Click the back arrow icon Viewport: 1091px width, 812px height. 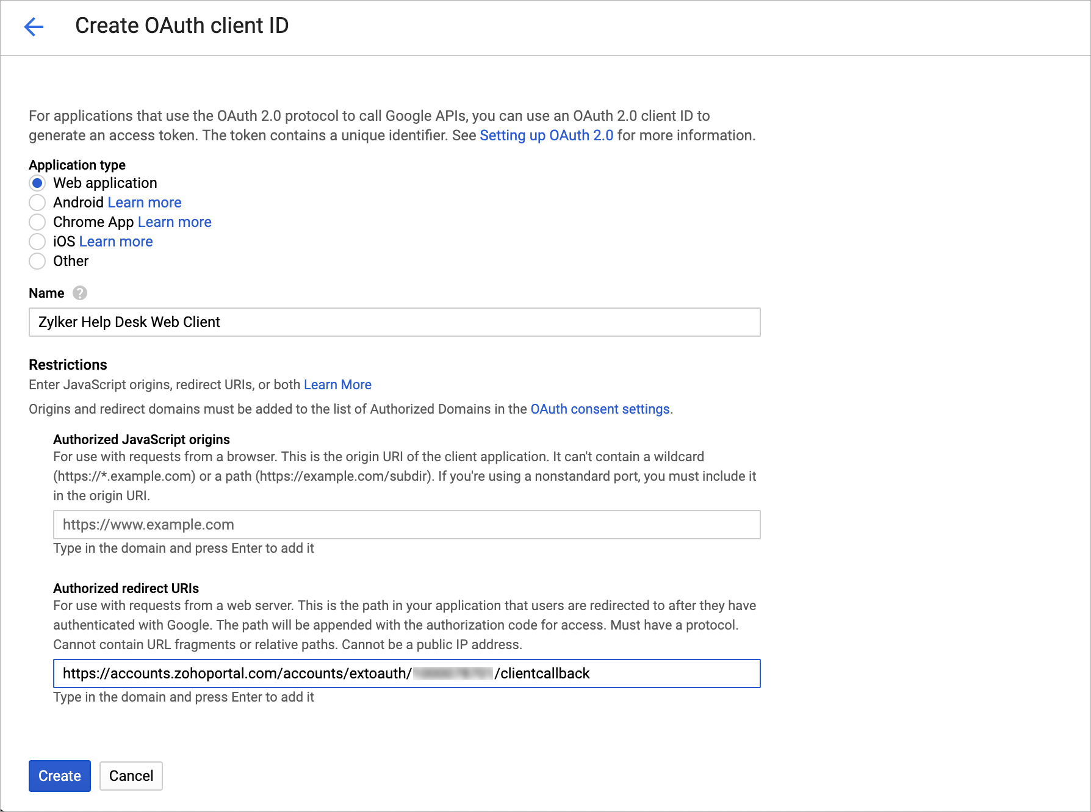point(34,26)
